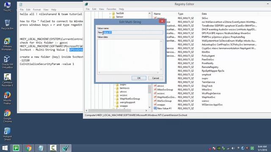
Task: Click the highlighted GPSvcGroup text in Notepad
Action: pyautogui.click(x=76, y=50)
